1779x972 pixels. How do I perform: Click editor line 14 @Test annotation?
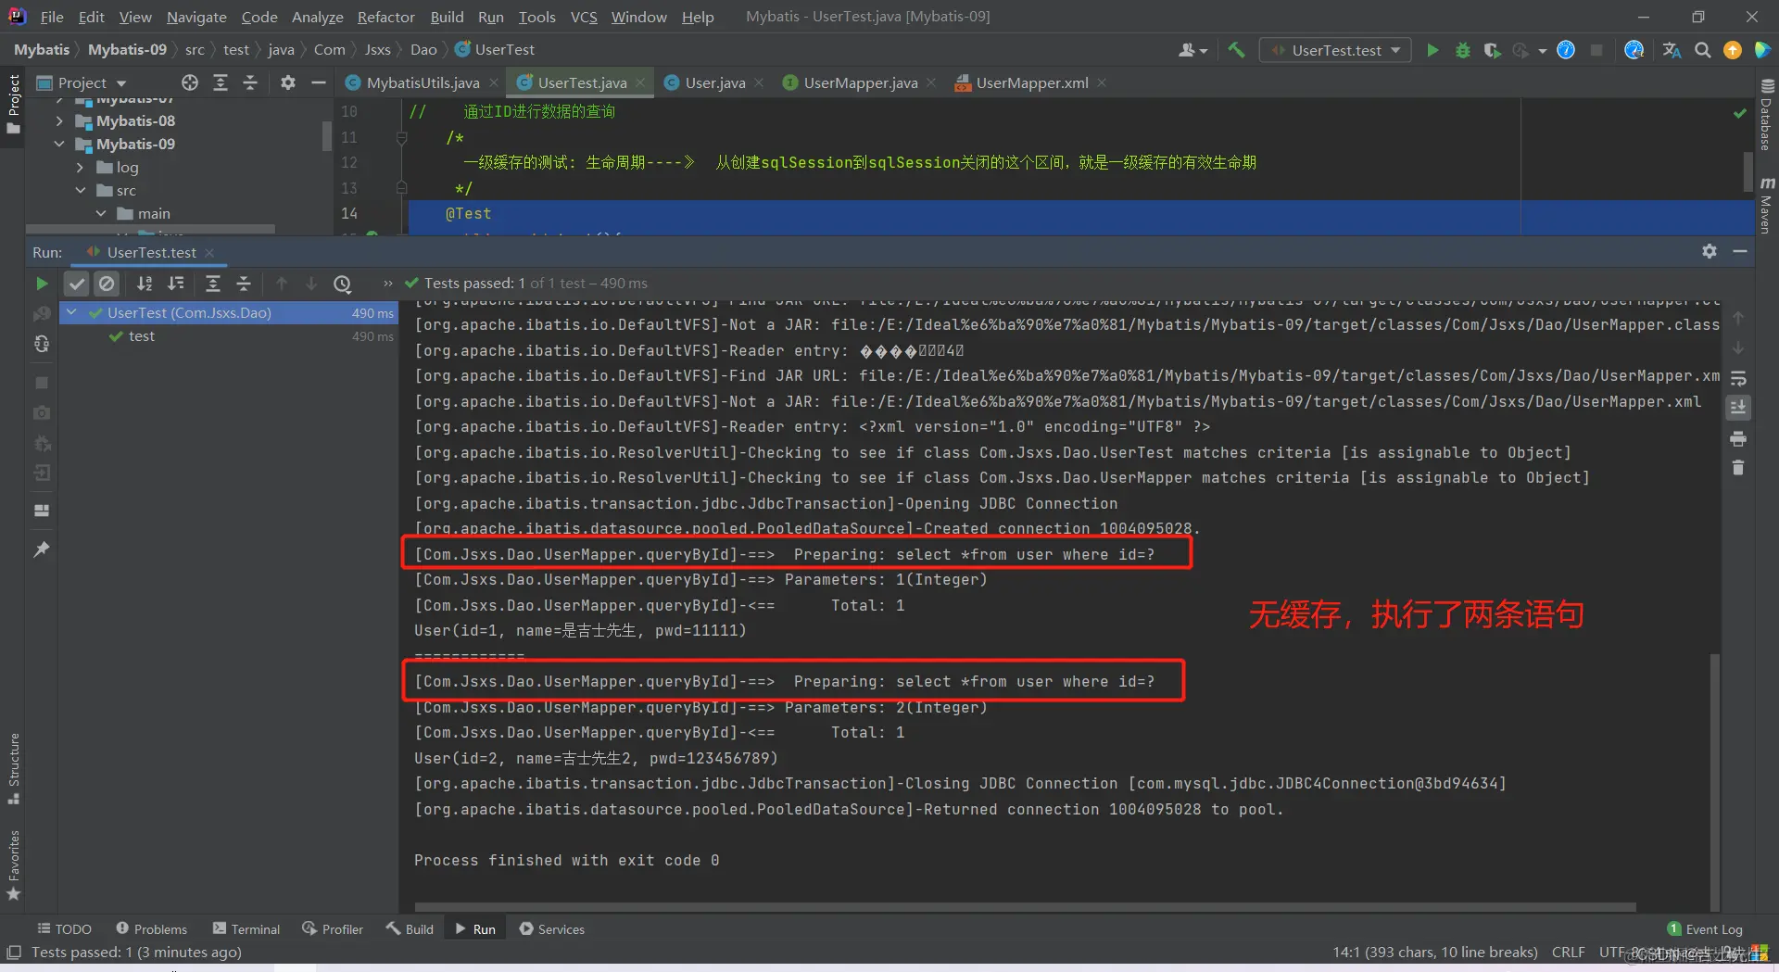(x=469, y=213)
